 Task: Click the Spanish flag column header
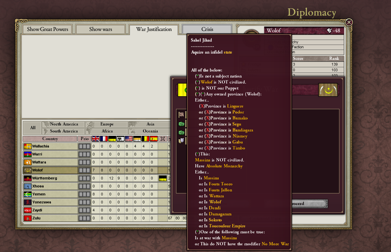pos(154,139)
